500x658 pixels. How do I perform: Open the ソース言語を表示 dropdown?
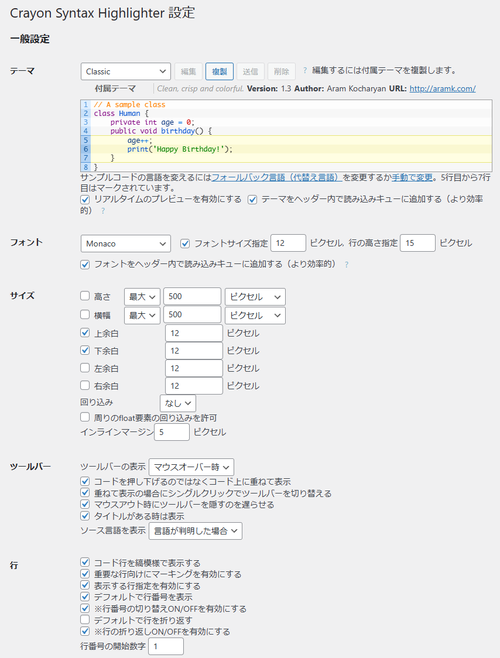[x=196, y=531]
